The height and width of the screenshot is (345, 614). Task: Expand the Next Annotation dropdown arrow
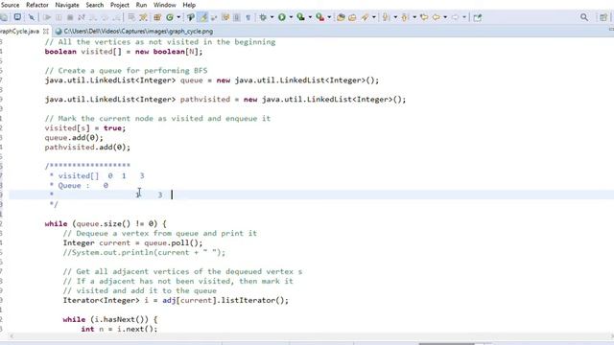[395, 17]
